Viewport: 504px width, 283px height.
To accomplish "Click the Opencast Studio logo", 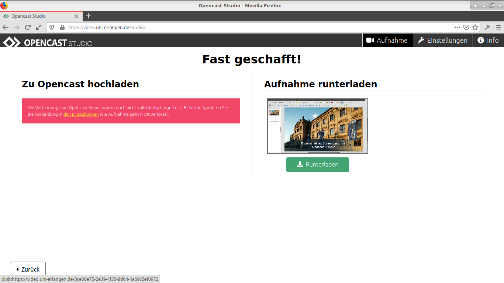I will pyautogui.click(x=48, y=42).
